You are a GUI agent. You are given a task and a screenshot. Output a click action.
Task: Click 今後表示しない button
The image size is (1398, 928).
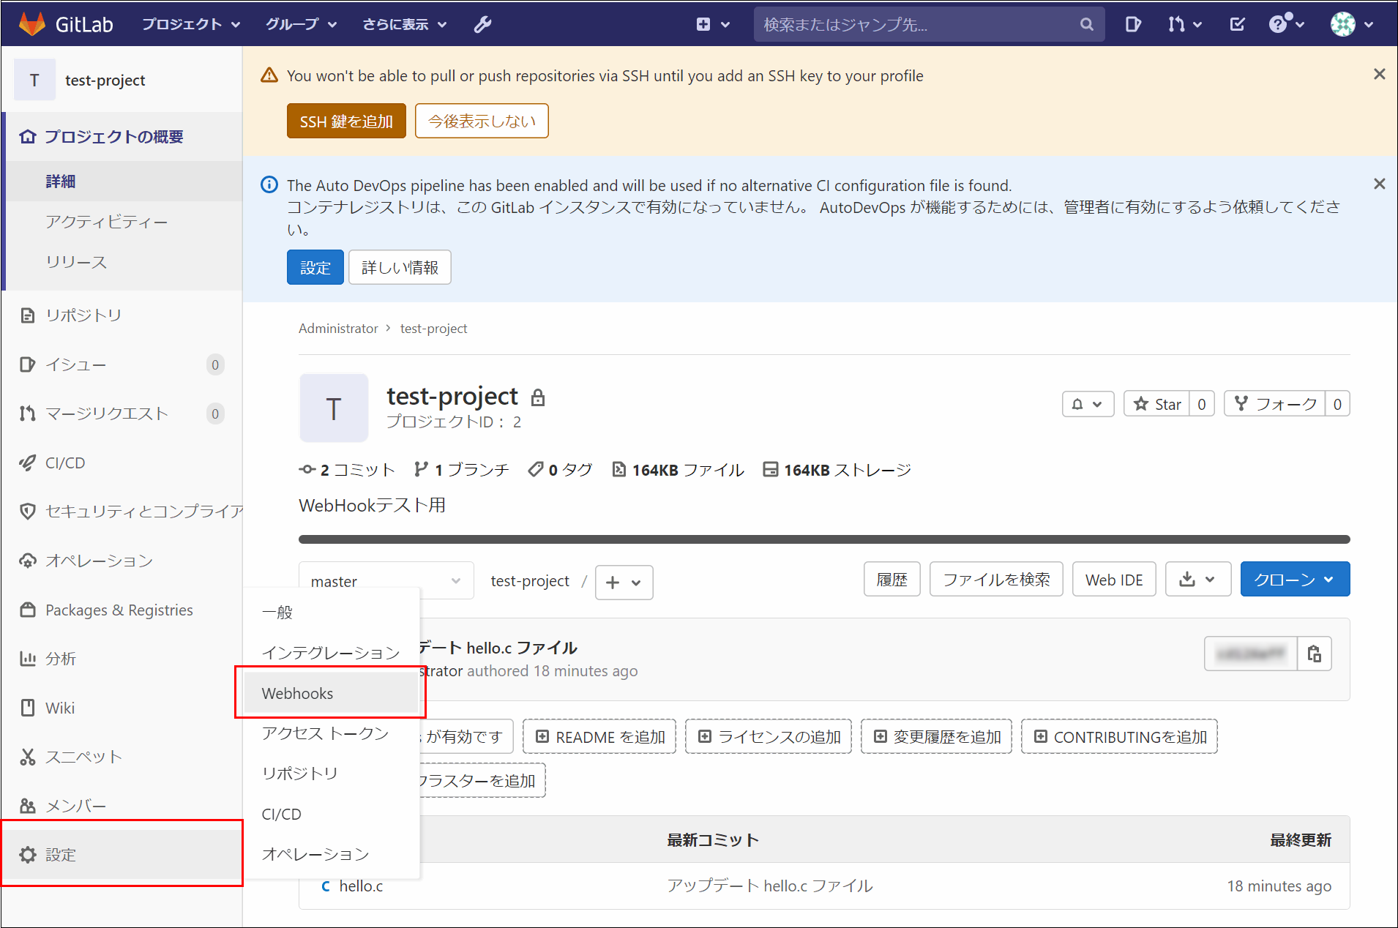(x=482, y=121)
